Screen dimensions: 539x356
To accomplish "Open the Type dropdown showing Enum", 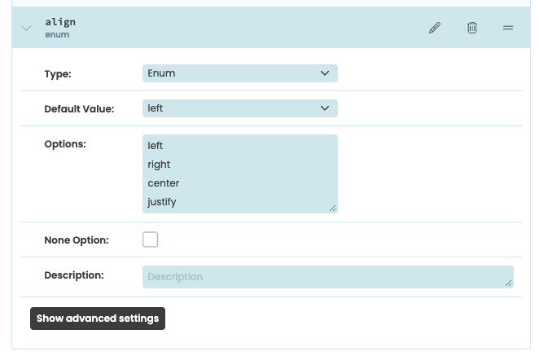I will point(239,73).
